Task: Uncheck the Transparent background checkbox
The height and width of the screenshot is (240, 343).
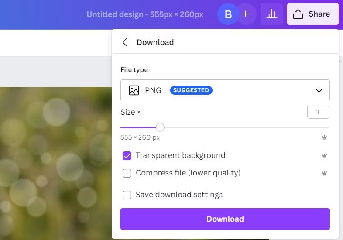Action: coord(127,156)
